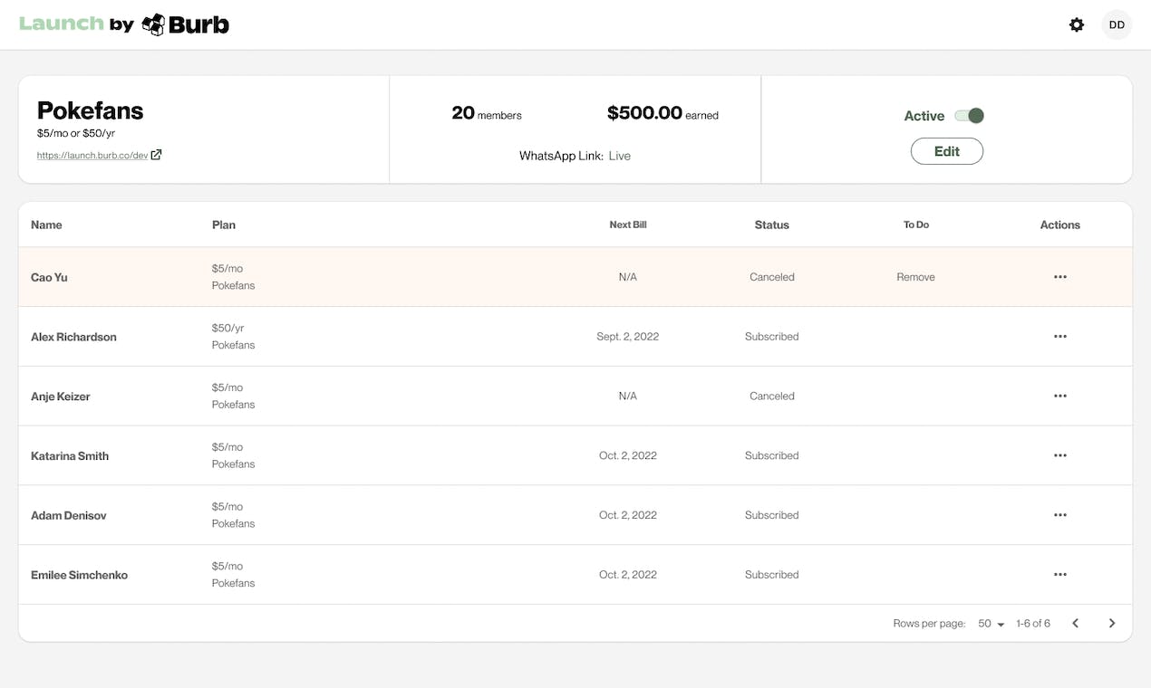
Task: Click the Edit button
Action: click(x=947, y=151)
